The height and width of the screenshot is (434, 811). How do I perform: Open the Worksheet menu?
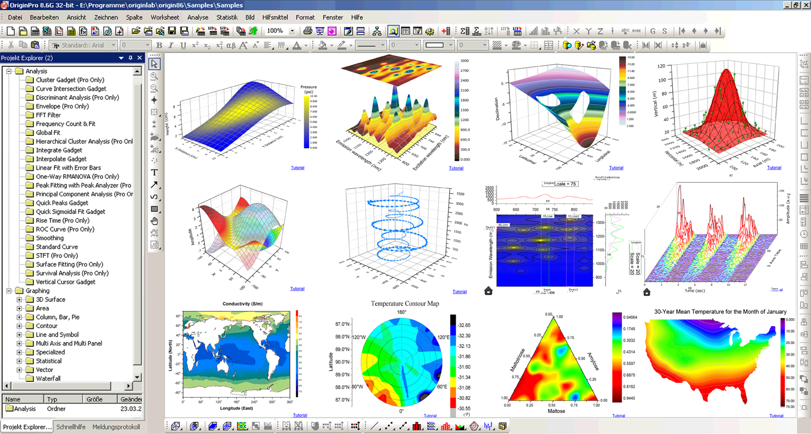(165, 18)
